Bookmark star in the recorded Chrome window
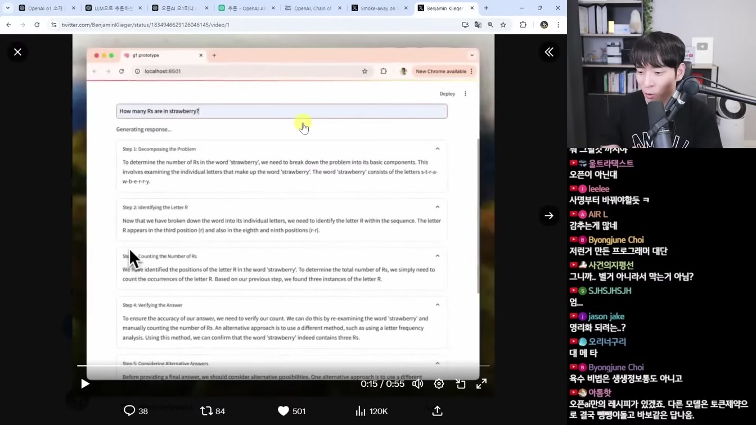The width and height of the screenshot is (756, 425). click(x=364, y=71)
